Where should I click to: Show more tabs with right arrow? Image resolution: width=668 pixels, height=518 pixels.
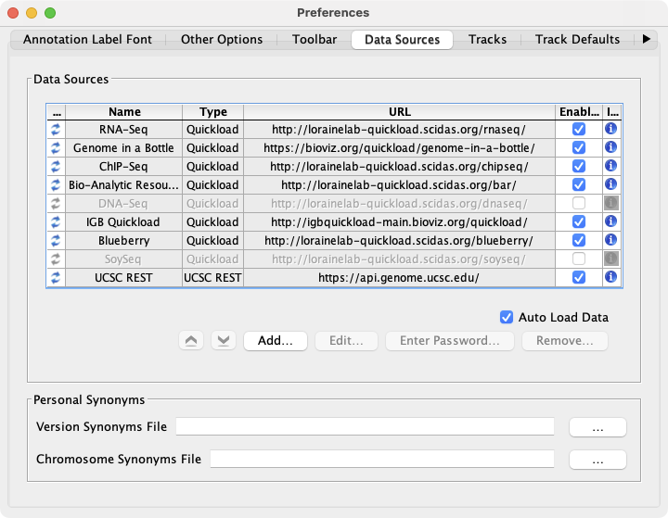coord(647,40)
